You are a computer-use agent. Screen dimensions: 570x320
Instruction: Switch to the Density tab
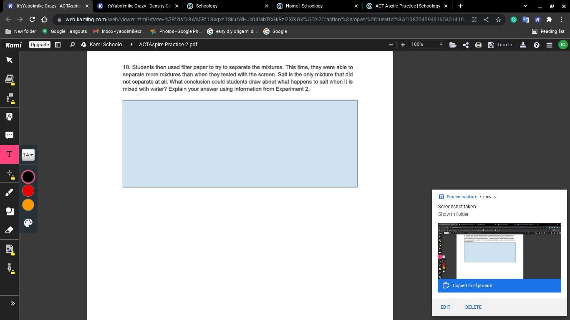click(139, 6)
